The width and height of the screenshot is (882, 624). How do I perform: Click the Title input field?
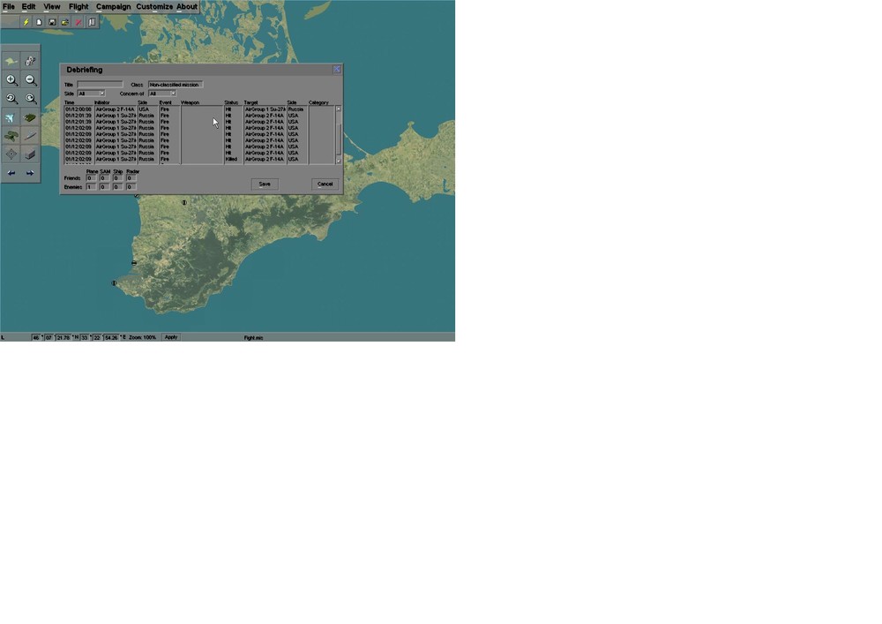click(x=100, y=85)
